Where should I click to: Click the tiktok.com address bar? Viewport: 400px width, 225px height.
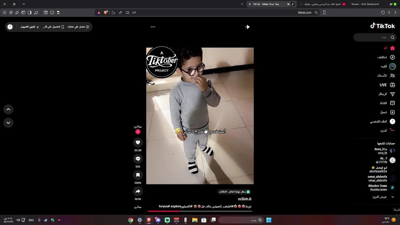(x=304, y=12)
